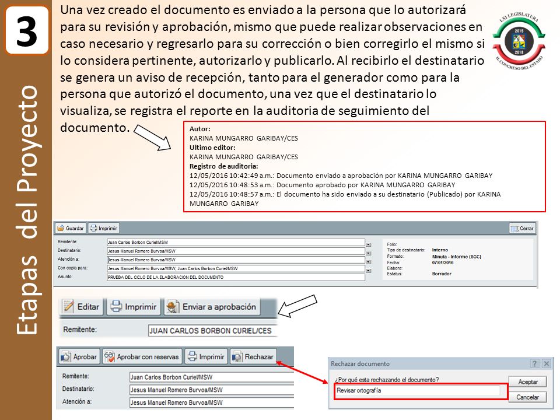
Task: Open the Destinatario dropdown arrow
Action: coord(368,254)
